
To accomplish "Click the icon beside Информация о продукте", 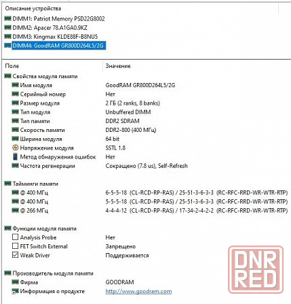I will click(x=15, y=291).
